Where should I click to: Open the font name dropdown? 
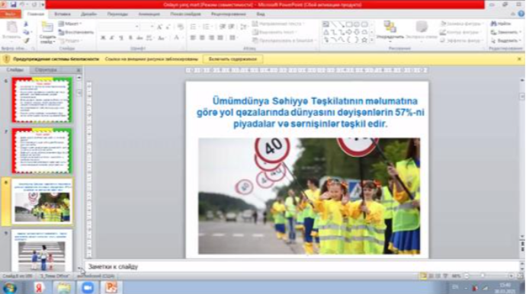tap(137, 27)
